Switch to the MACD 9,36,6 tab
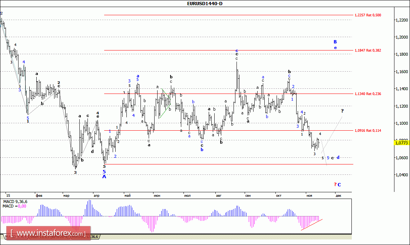The width and height of the screenshot is (410, 245). (x=15, y=236)
